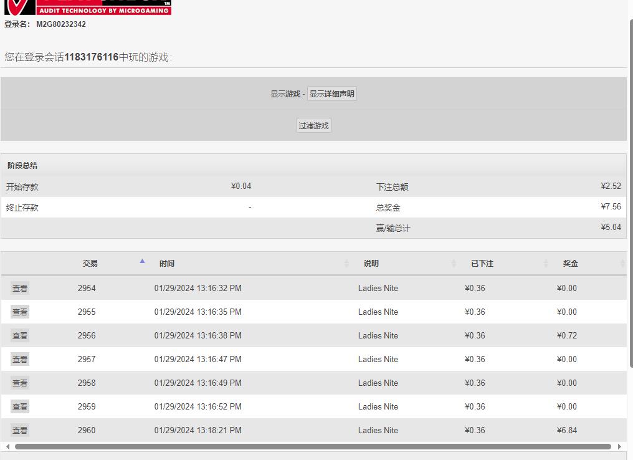Click timestamp 01/29/2024 13:16:38 PM

click(198, 335)
